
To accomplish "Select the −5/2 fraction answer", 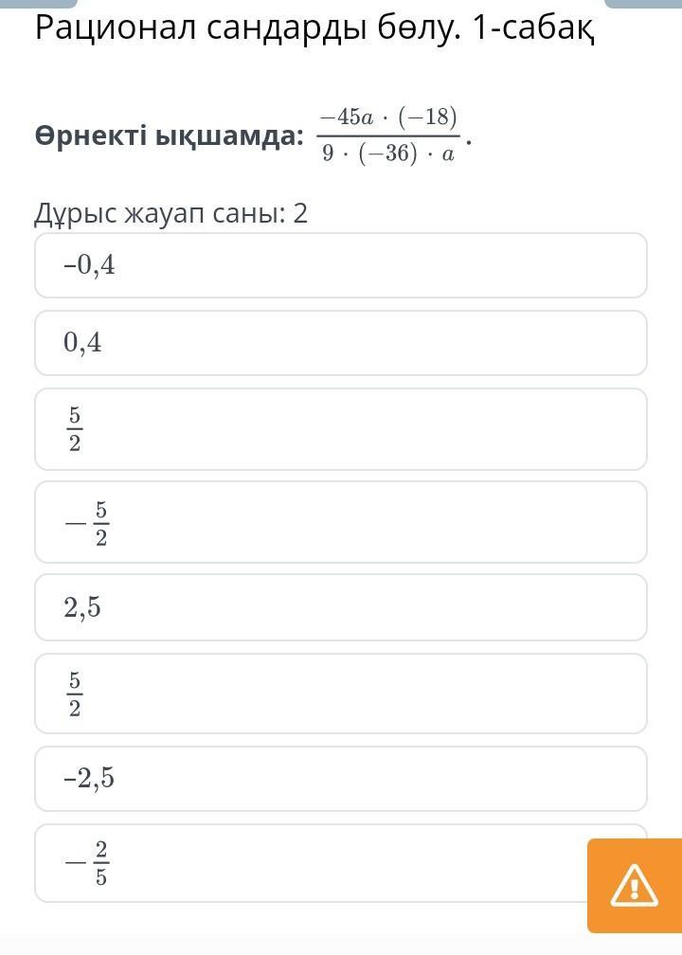I will [340, 522].
